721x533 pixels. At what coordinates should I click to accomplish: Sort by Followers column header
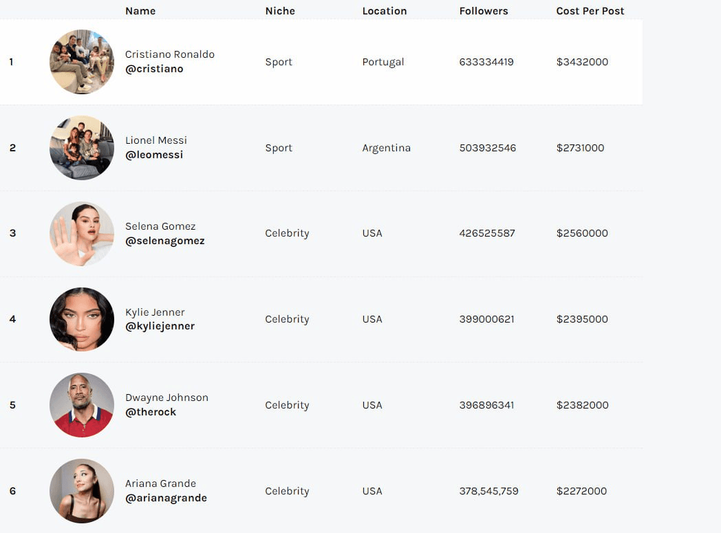pos(484,11)
